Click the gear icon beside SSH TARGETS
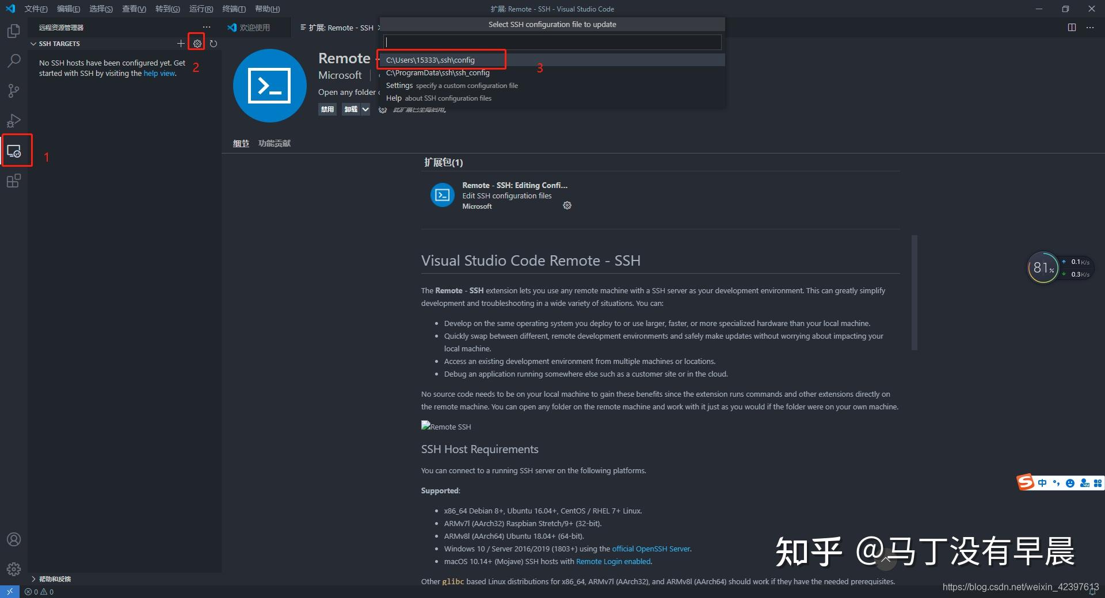This screenshot has width=1105, height=598. tap(197, 43)
